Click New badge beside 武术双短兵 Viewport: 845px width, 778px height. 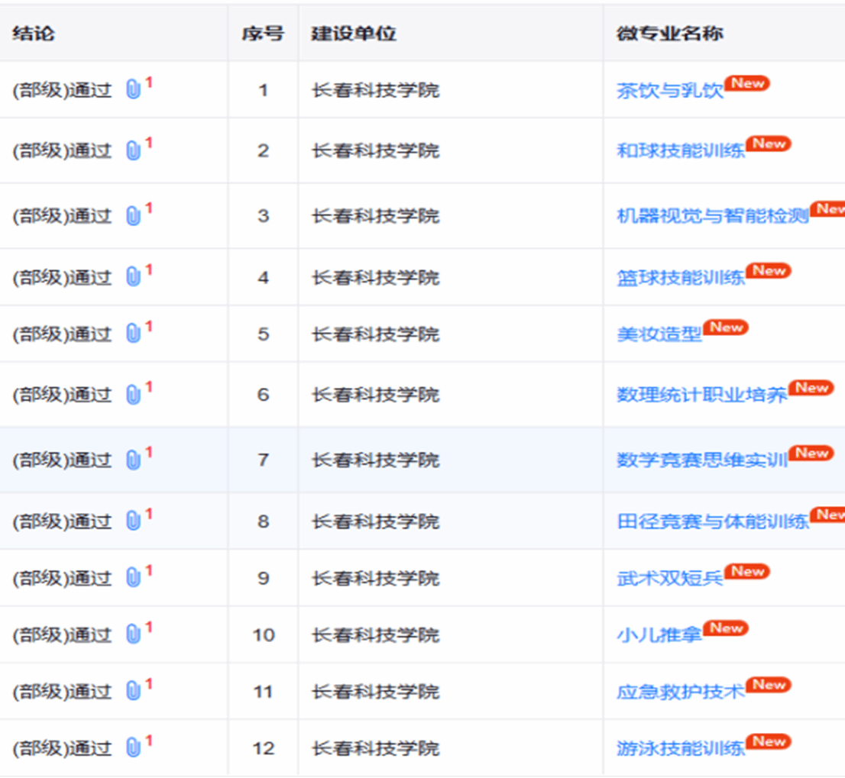(x=747, y=571)
